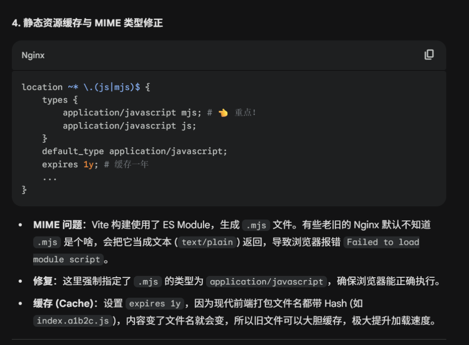Click the bold MIME 问题 label
This screenshot has width=469, height=345.
click(x=57, y=225)
